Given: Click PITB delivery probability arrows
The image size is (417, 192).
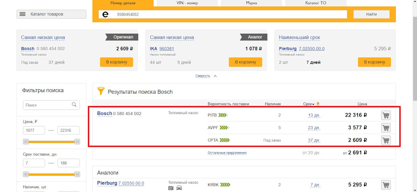Looking at the screenshot, I should coord(224,115).
